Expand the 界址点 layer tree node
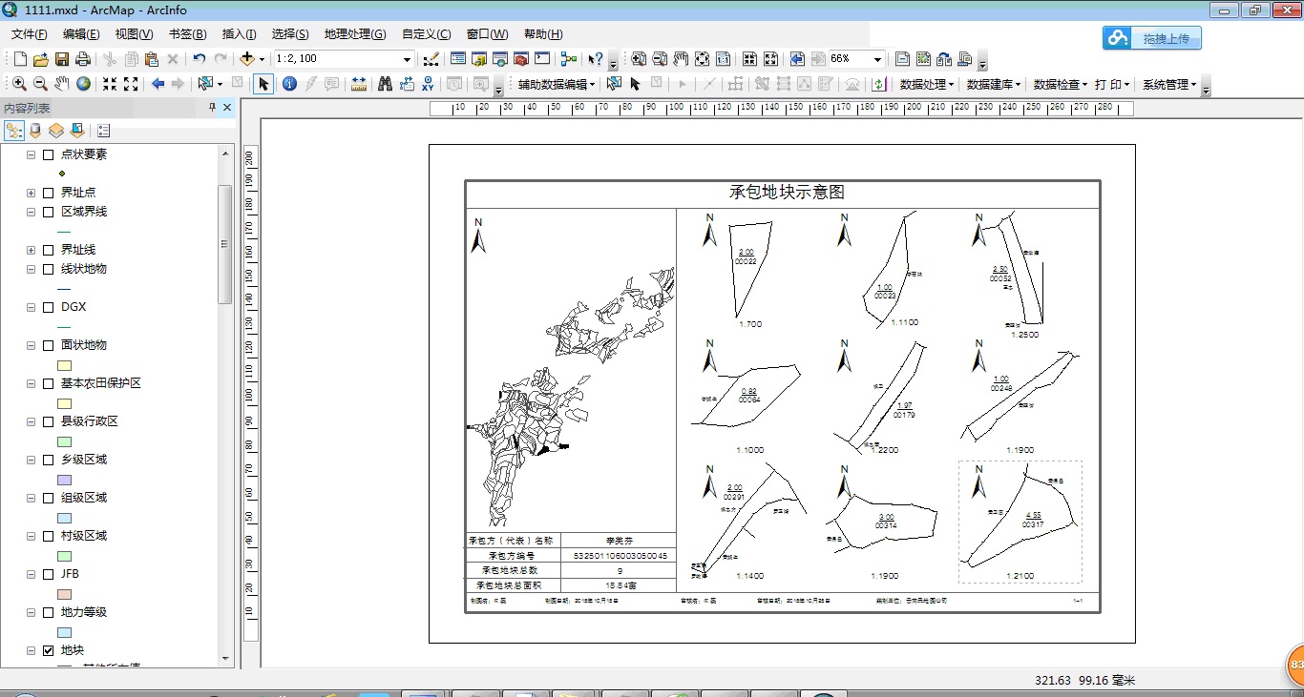 [x=32, y=193]
